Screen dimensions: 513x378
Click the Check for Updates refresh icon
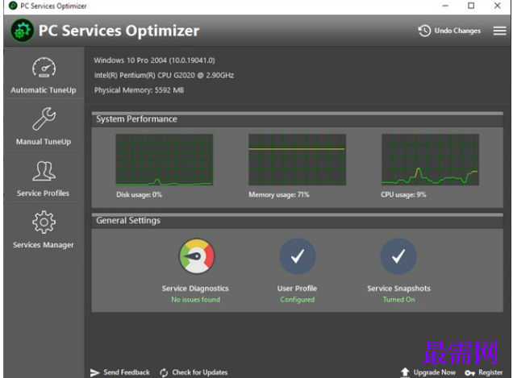164,372
